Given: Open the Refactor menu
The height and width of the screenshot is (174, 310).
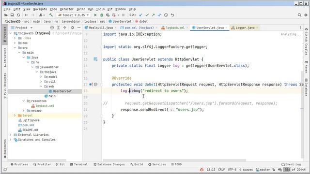Looking at the screenshot, I should (67, 9).
